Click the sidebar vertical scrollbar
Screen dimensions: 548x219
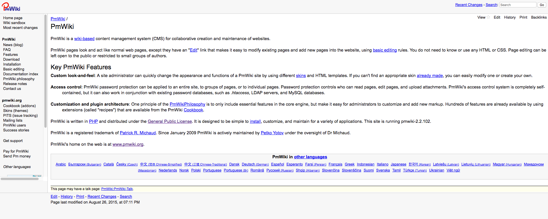(x=45, y=71)
